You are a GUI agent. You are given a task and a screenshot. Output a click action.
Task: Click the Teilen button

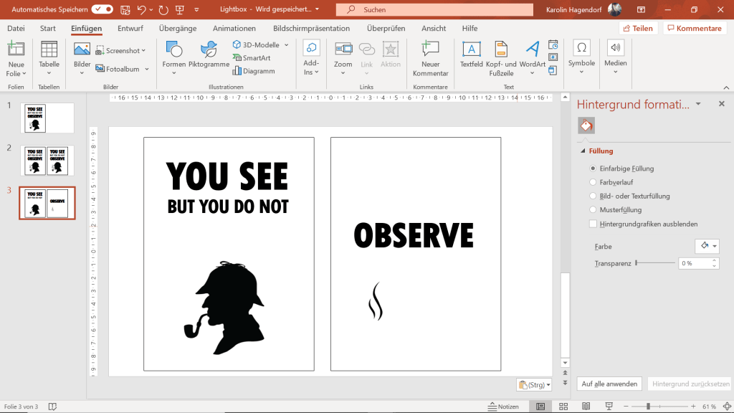[x=638, y=29]
